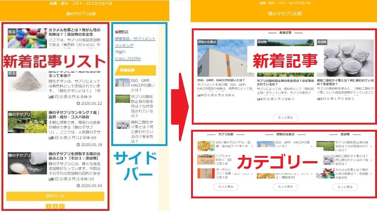Click the chart icon beside 月:5 全体:5
This screenshot has height=212, width=377.
[318, 99]
